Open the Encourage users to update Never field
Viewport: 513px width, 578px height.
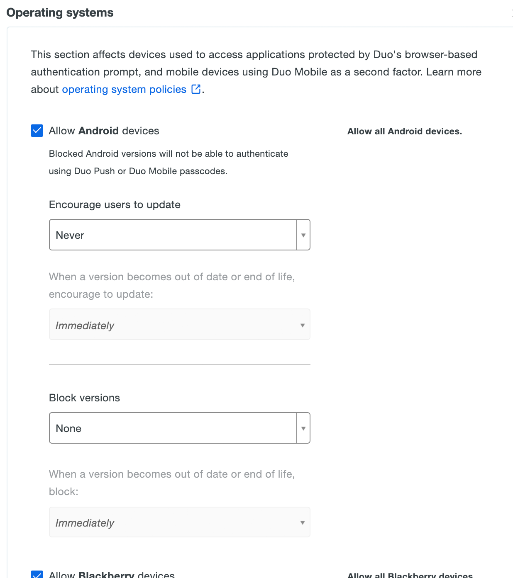point(173,235)
